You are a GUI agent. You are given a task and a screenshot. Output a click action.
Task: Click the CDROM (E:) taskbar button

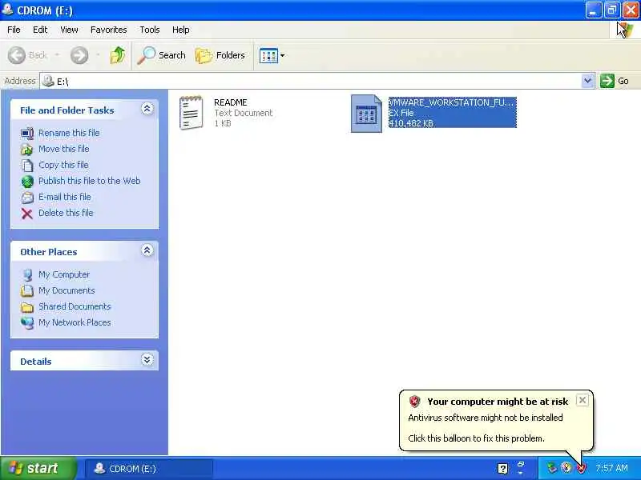tap(149, 469)
